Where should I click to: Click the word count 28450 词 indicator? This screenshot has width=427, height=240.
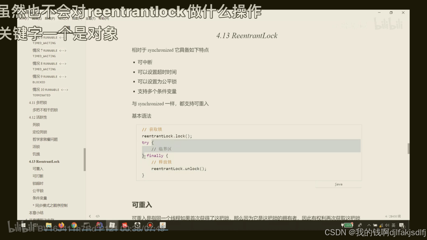tap(393, 216)
